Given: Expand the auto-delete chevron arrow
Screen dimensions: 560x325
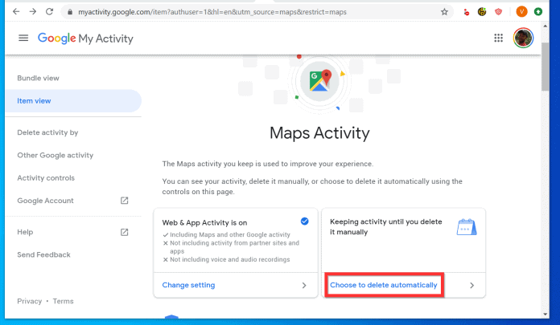Looking at the screenshot, I should [471, 285].
